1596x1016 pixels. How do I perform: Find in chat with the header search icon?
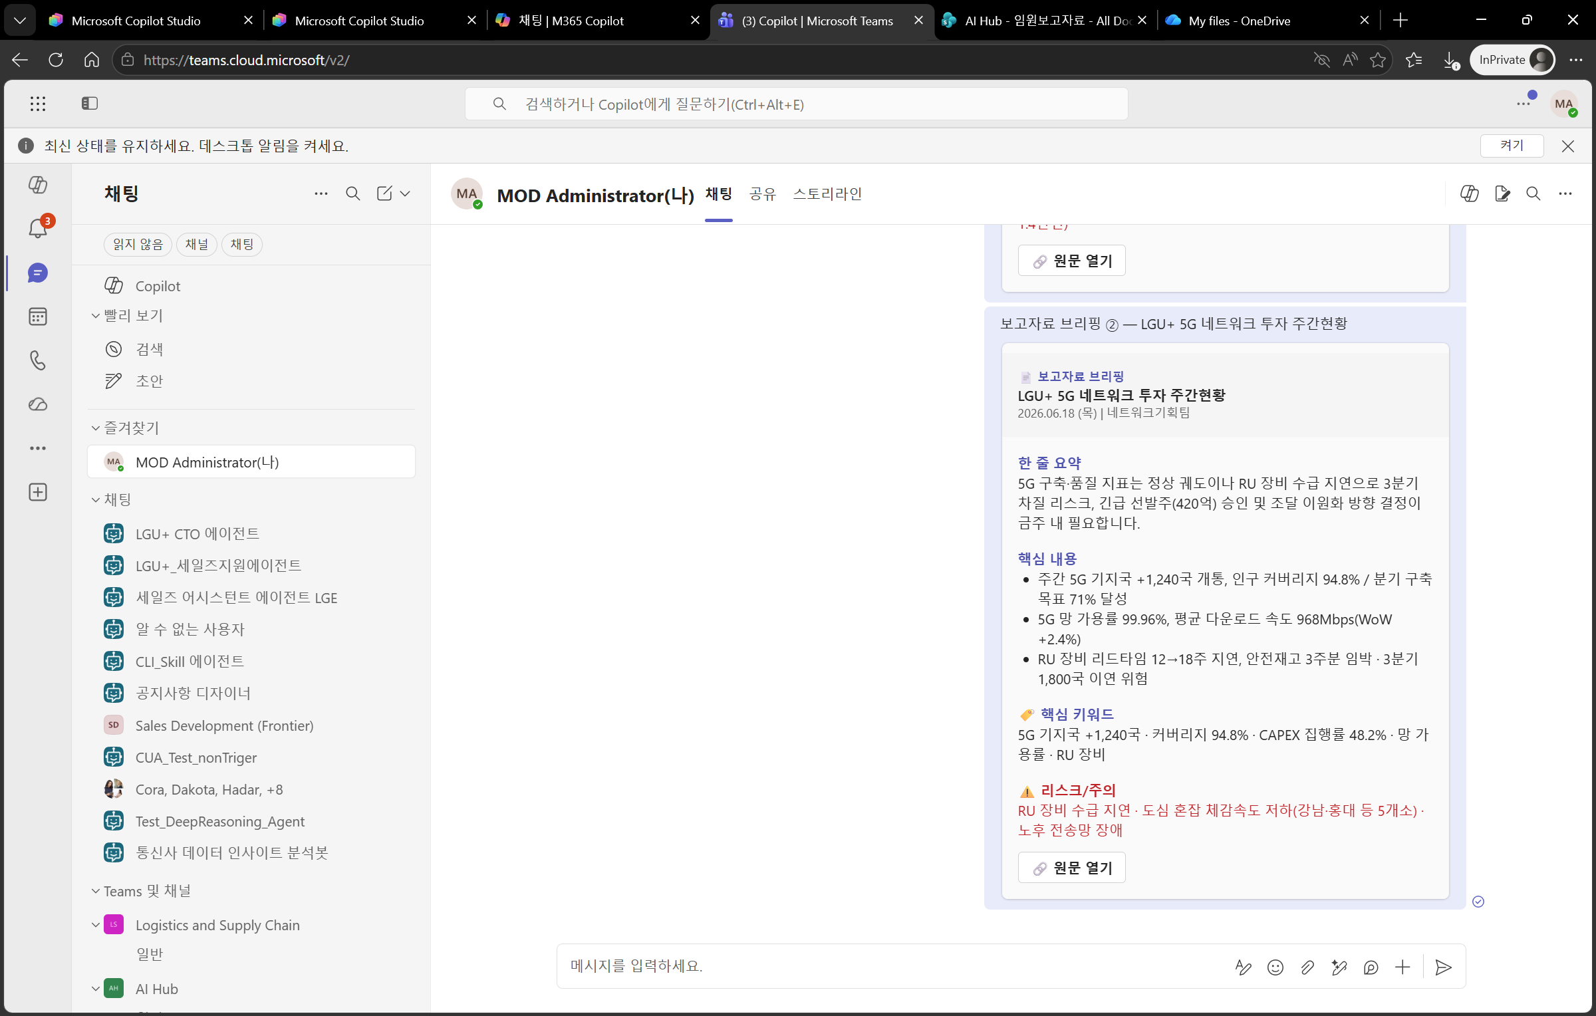pos(1533,193)
